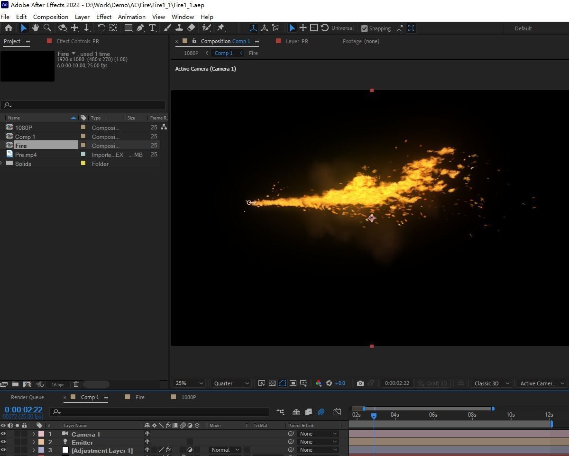The width and height of the screenshot is (569, 456).
Task: Expand Adjustment Layer 1 properties
Action: coord(34,450)
